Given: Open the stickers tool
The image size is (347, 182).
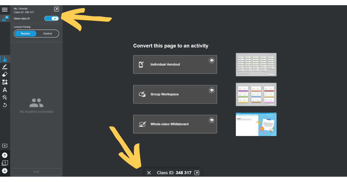Looking at the screenshot, I should 5,82.
